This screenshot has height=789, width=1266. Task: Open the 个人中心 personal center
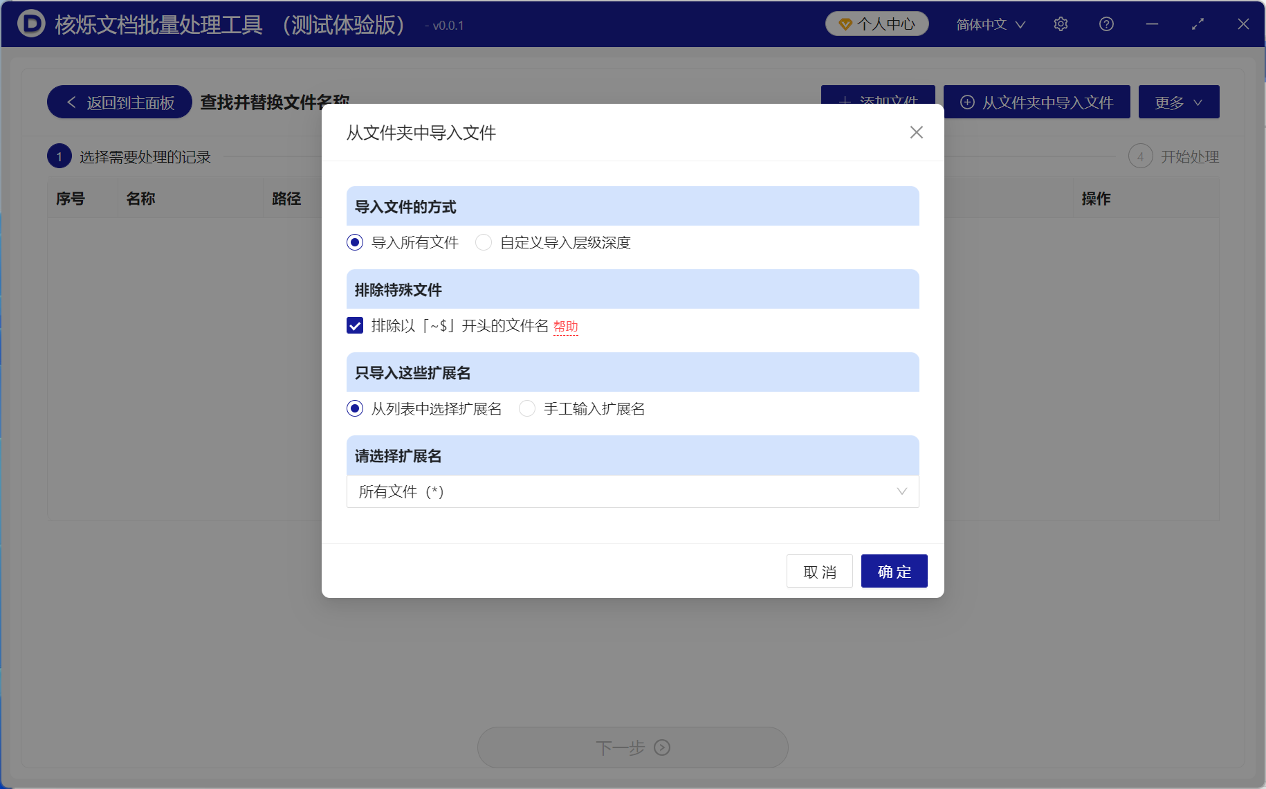point(877,24)
